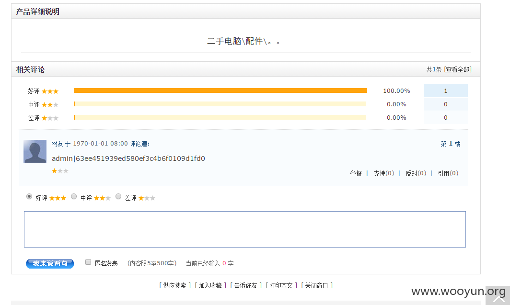Screen dimensions: 510x305
Task: Tick the 匿名发表 checkbox
Action: click(x=88, y=262)
